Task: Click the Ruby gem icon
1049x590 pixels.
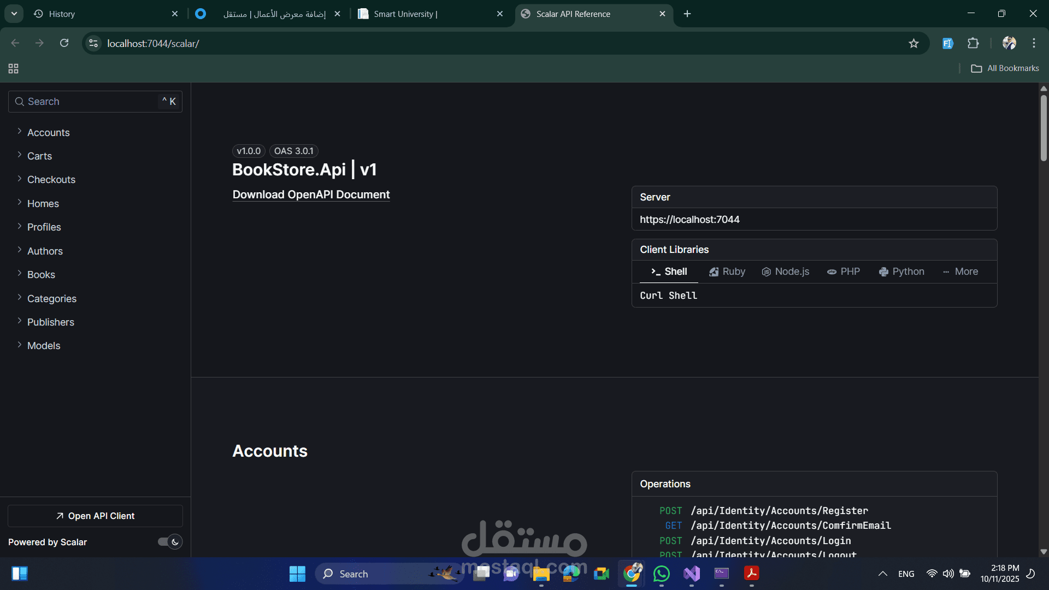Action: 714,272
